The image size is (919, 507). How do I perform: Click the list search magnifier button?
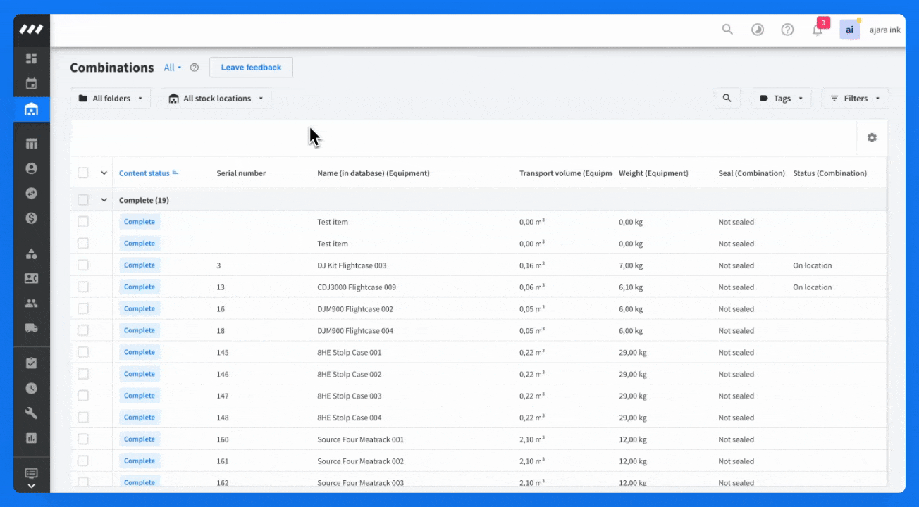[727, 99]
